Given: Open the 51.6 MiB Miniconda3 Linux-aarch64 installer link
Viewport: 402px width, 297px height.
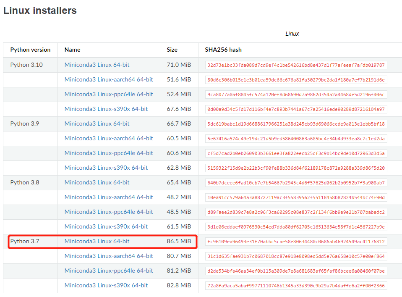Looking at the screenshot, I should point(109,80).
